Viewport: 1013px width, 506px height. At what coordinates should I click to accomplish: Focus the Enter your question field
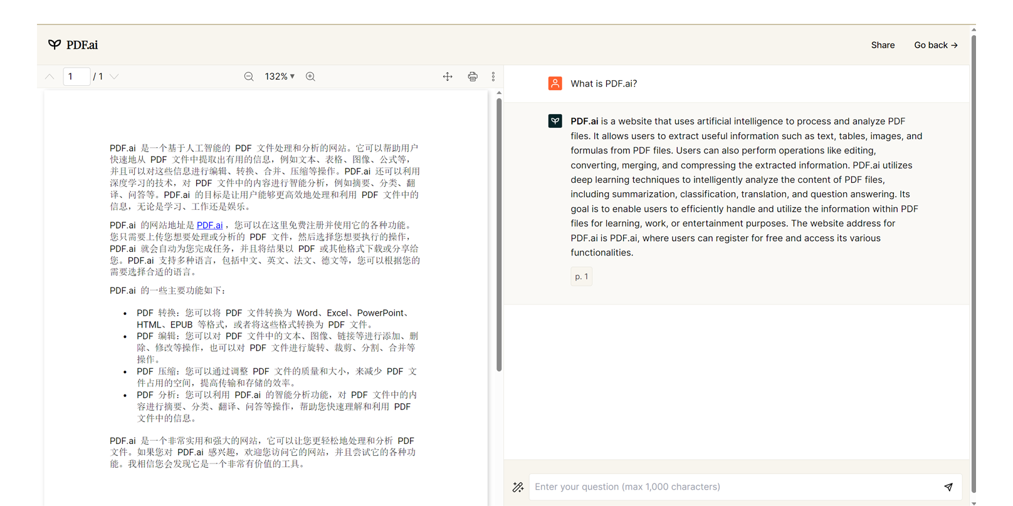coord(745,487)
